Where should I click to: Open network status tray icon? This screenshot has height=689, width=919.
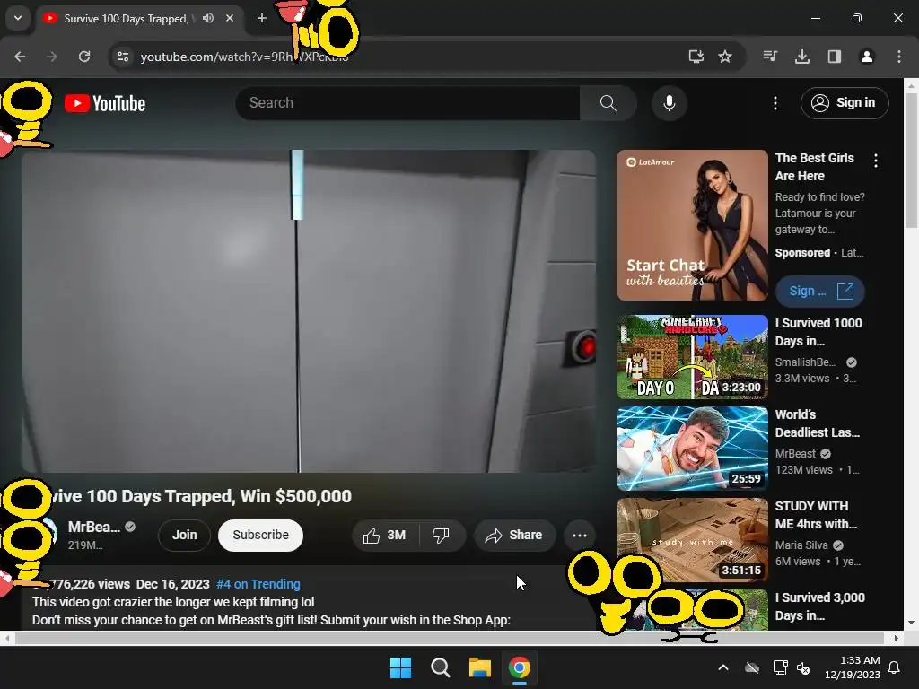click(x=780, y=667)
